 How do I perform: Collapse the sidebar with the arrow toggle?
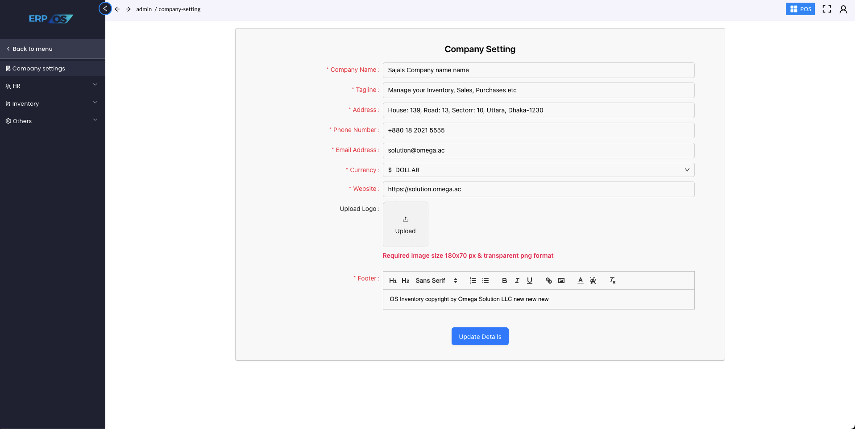click(105, 8)
